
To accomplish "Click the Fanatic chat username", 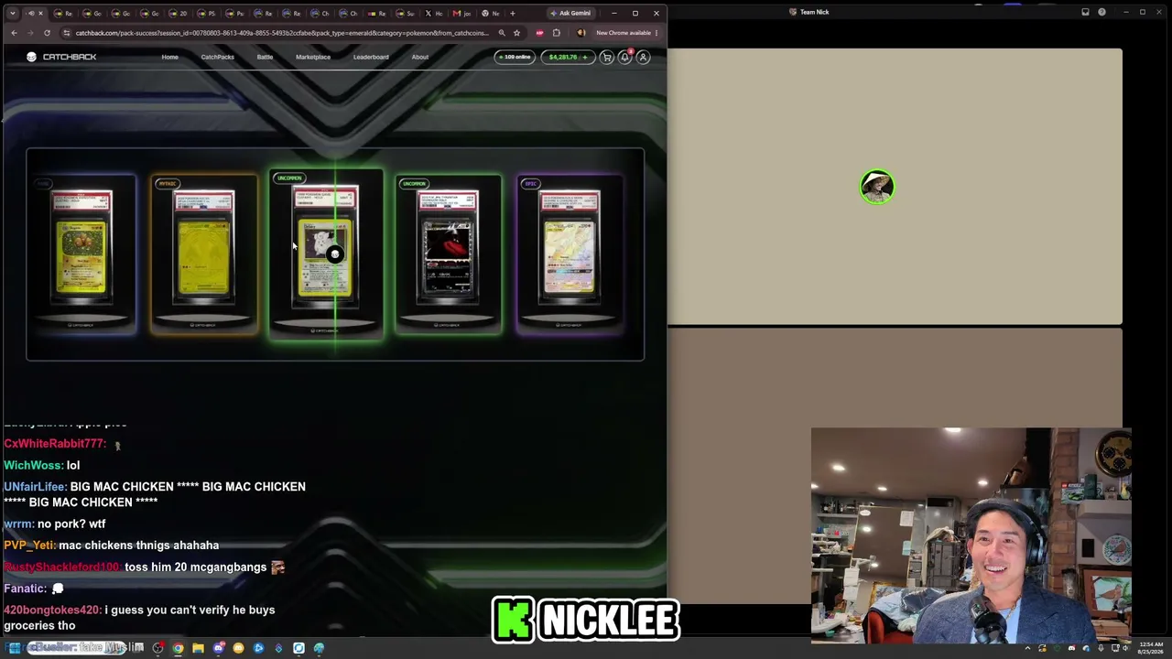I will tap(25, 589).
